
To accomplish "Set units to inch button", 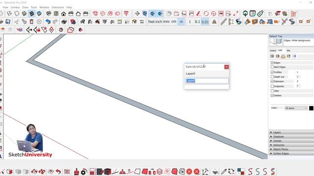I will coord(159,22).
